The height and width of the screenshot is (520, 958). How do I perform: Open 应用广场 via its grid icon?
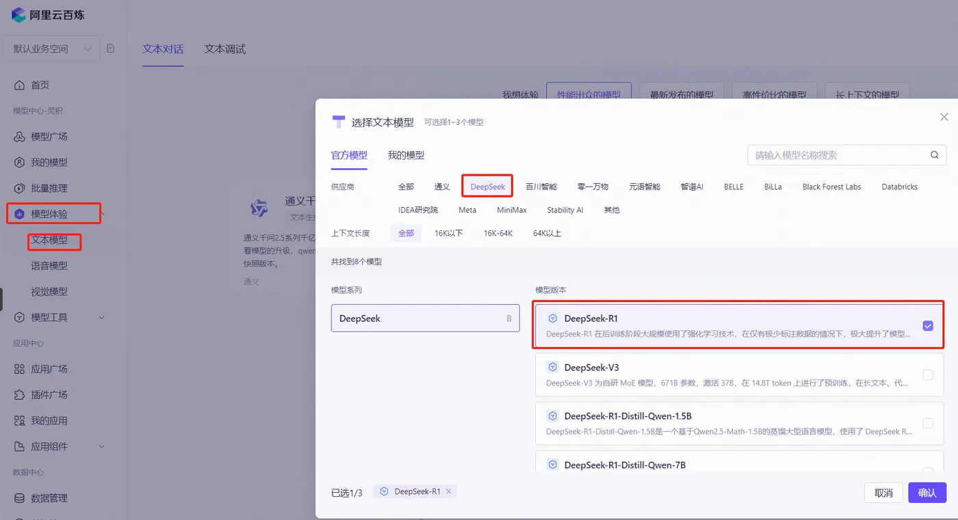coord(19,369)
